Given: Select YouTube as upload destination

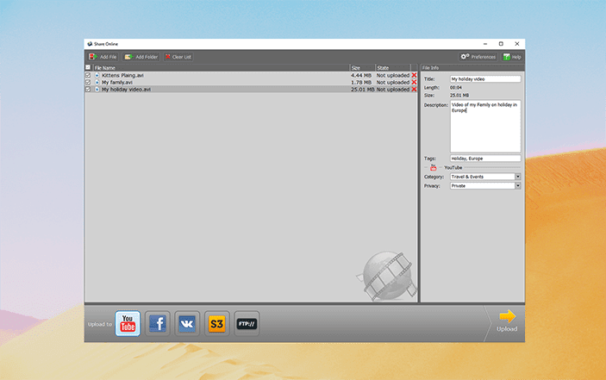Looking at the screenshot, I should 128,324.
